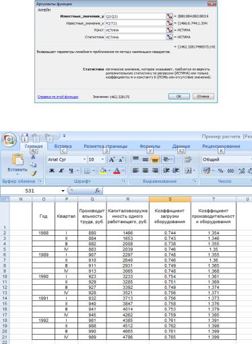The height and width of the screenshot is (344, 252).
Task: Copy selection using the copy icon
Action: click(33, 165)
